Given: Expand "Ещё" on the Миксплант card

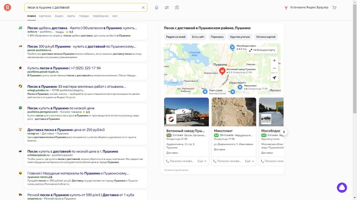Looking at the screenshot, I should 249,161.
